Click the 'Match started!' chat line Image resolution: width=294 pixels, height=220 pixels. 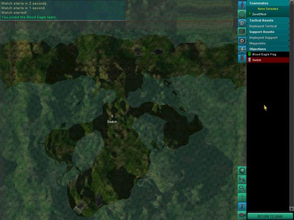[14, 12]
